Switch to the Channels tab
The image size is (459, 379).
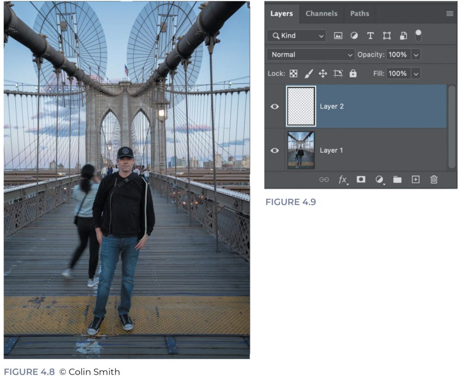(321, 13)
